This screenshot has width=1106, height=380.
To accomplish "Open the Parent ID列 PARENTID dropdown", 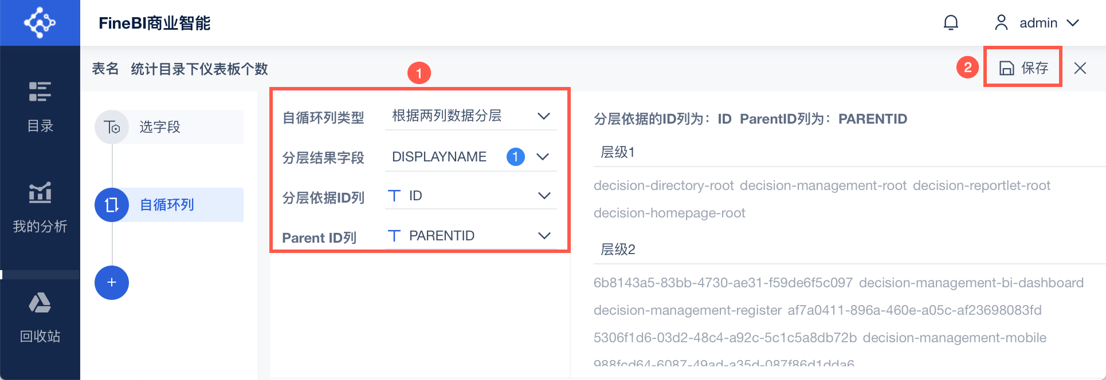I will coord(544,236).
